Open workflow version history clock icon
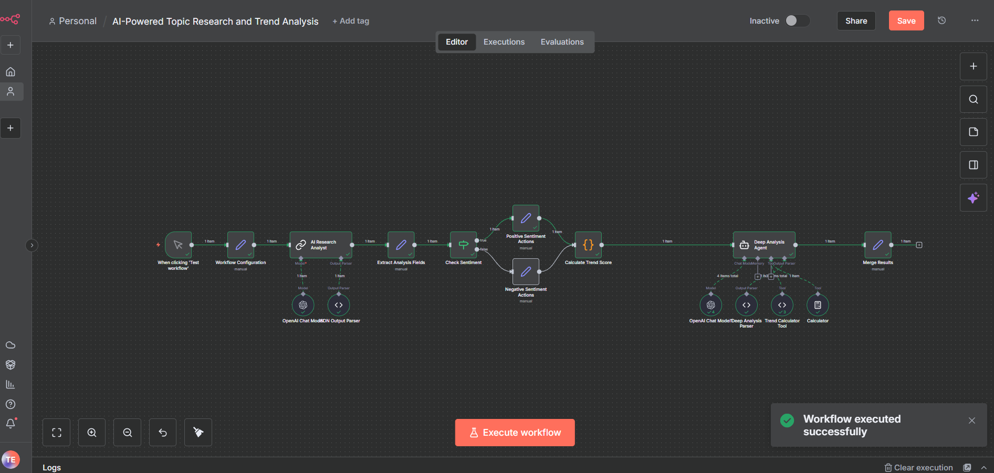 (x=941, y=20)
